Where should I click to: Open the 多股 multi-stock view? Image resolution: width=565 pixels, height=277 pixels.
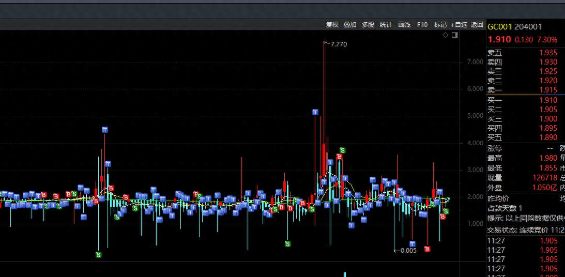(x=368, y=24)
